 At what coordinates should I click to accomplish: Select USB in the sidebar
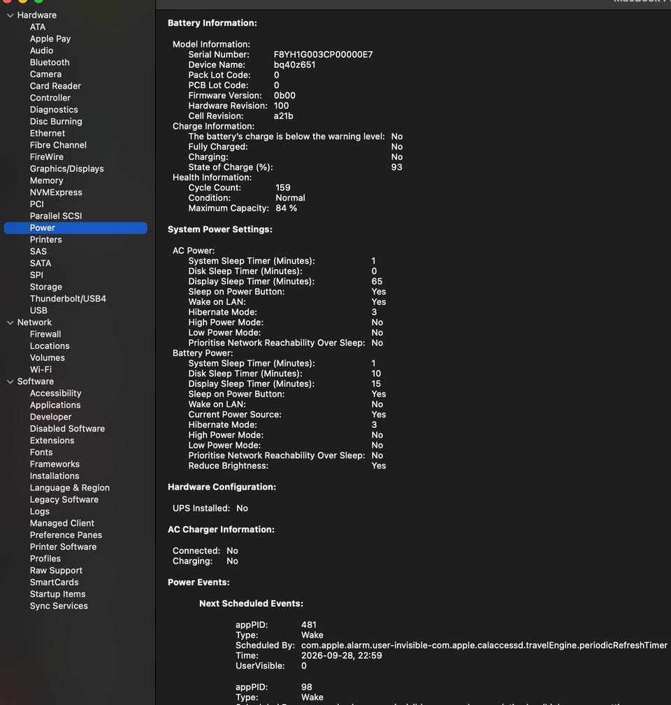coord(38,311)
